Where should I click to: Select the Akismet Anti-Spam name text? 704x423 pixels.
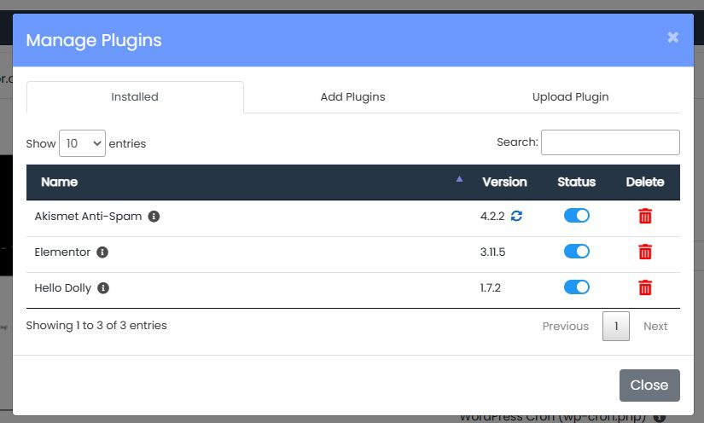[88, 217]
